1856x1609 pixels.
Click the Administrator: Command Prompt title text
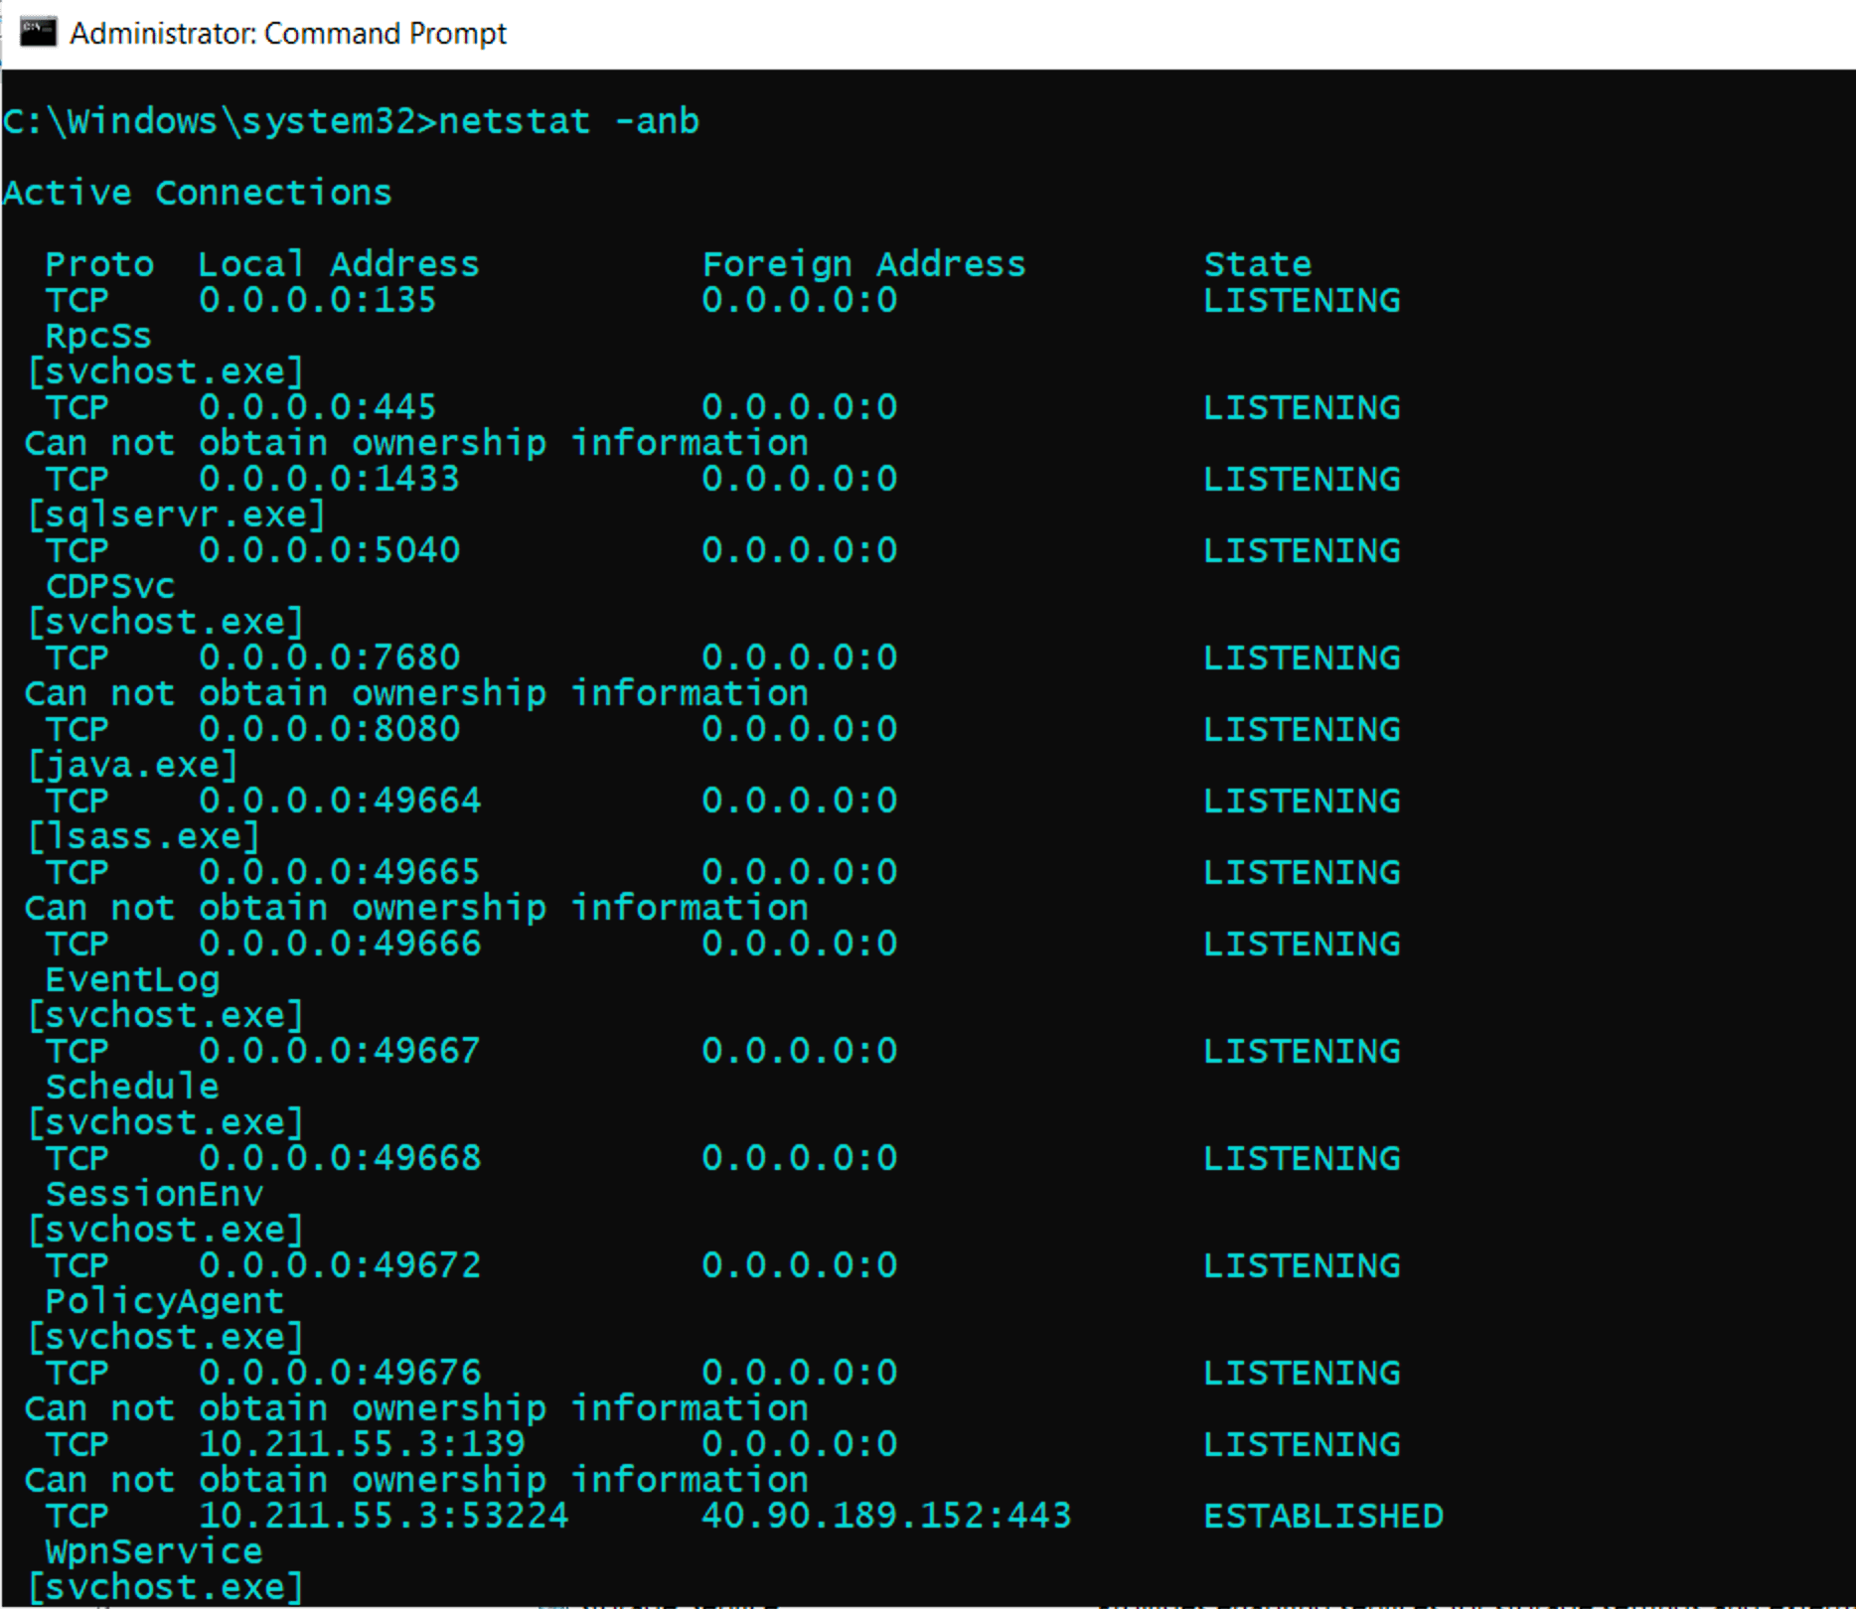point(288,34)
